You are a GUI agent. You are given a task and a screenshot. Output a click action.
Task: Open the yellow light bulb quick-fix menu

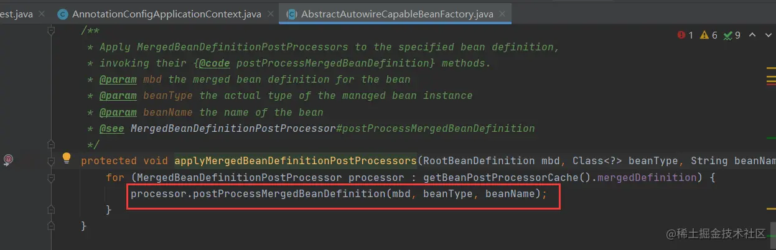(x=67, y=158)
